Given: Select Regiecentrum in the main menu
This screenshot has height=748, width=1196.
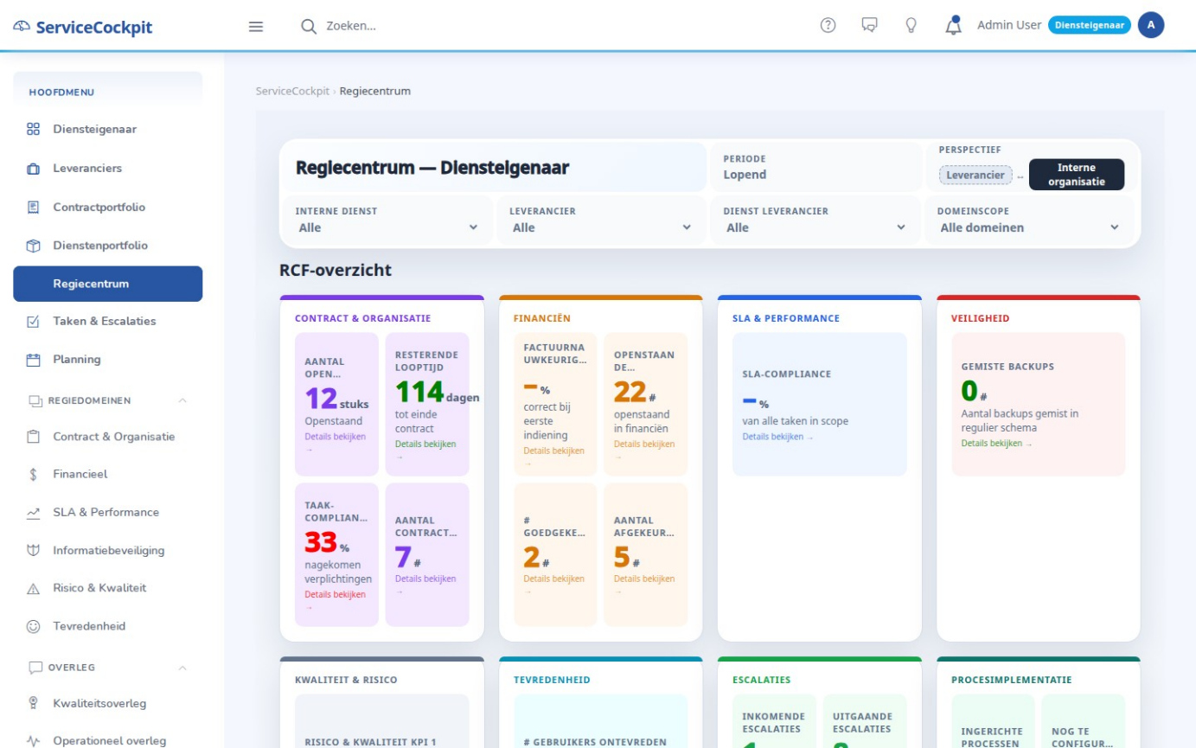Looking at the screenshot, I should coord(108,284).
